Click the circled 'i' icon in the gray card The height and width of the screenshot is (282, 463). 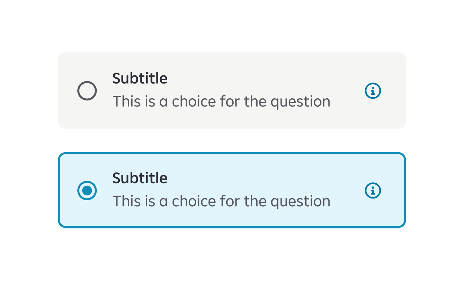373,91
